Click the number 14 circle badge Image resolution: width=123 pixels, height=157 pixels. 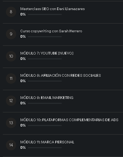tap(11, 145)
